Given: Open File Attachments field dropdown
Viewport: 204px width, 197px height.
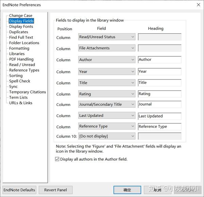Looking at the screenshot, I should click(x=107, y=48).
